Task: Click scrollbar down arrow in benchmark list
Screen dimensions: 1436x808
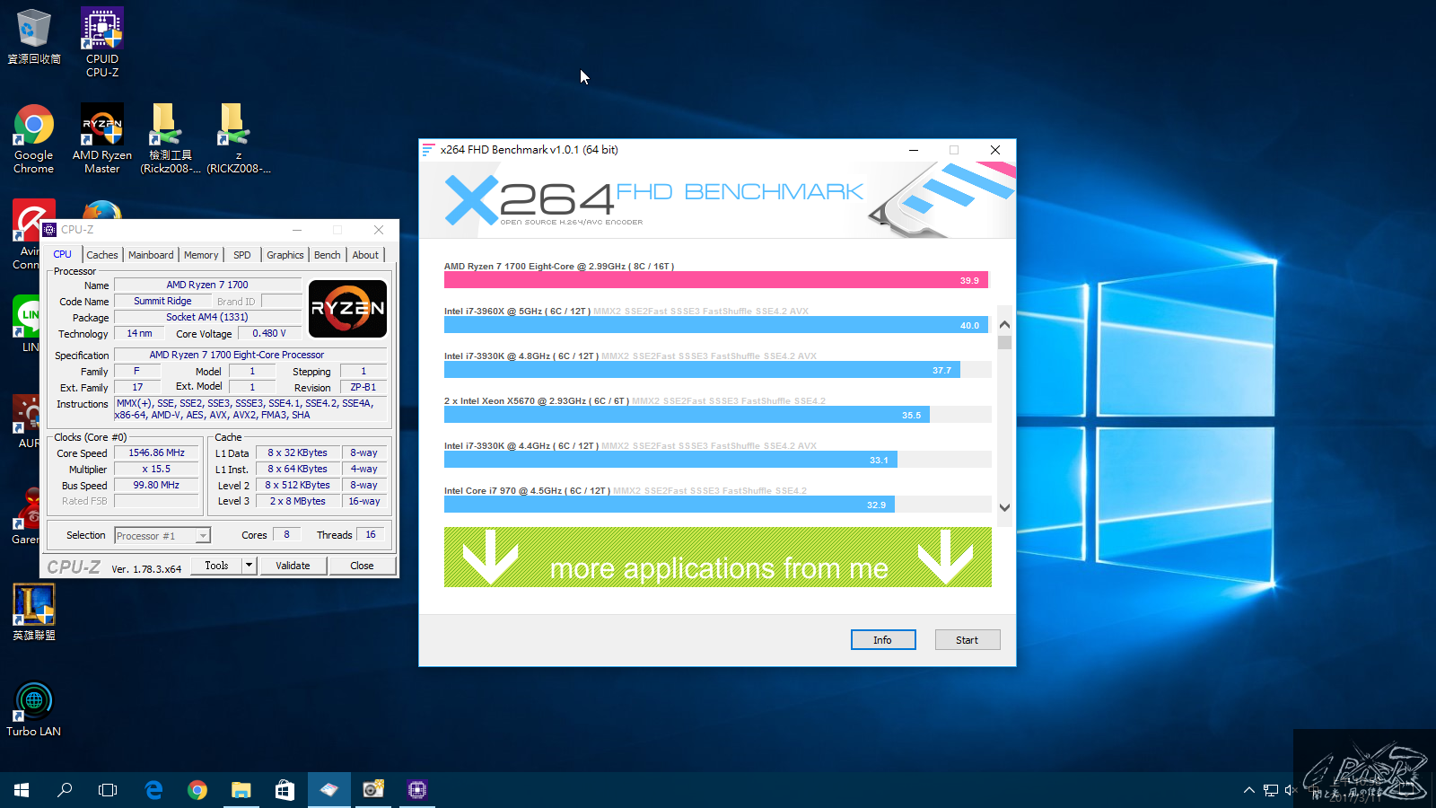Action: click(1004, 507)
